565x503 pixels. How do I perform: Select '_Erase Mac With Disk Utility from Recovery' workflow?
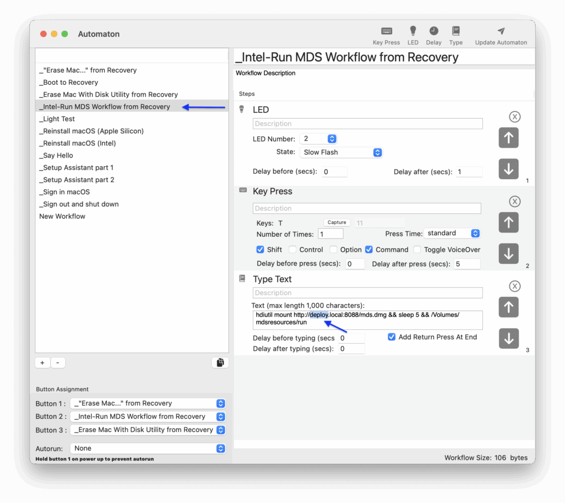tap(132, 95)
